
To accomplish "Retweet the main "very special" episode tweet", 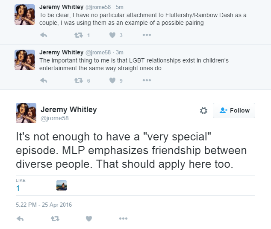I will [55, 219].
